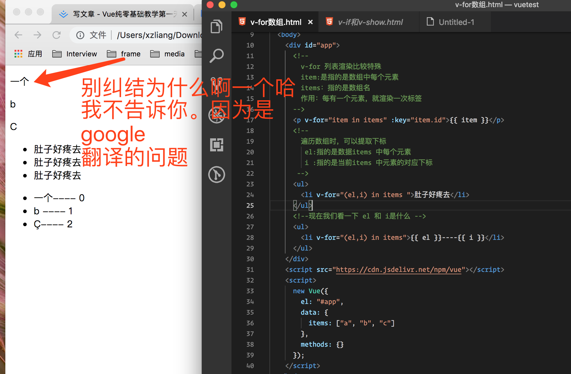This screenshot has width=571, height=374.
Task: Click the site info icon in address bar
Action: point(80,35)
